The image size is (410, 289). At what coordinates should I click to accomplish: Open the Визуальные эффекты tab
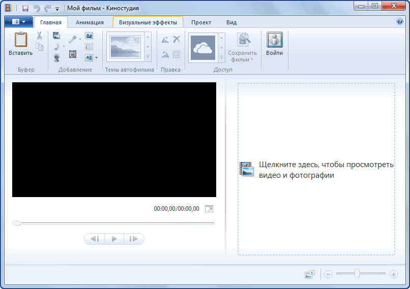(x=148, y=22)
